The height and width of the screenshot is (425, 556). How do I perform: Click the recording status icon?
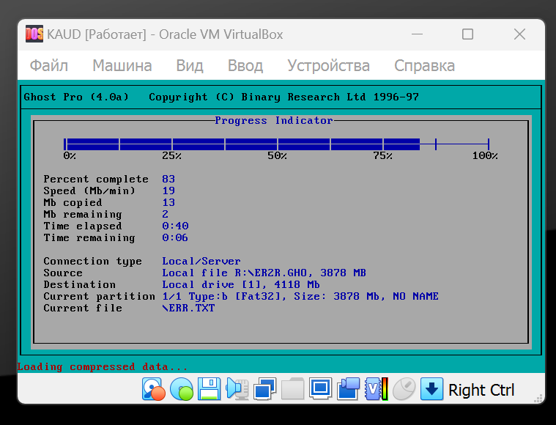348,389
